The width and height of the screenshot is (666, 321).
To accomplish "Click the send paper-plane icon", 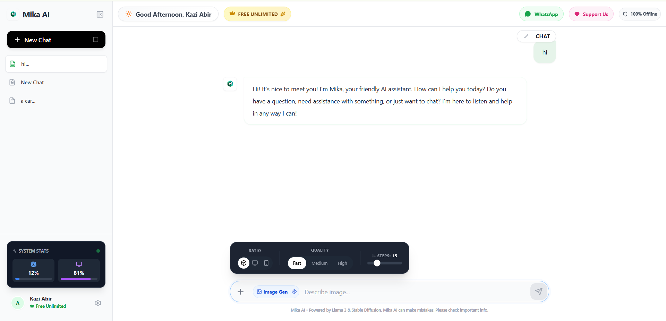I will [539, 292].
